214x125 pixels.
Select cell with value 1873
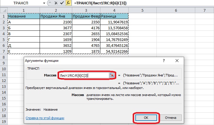point(86,51)
